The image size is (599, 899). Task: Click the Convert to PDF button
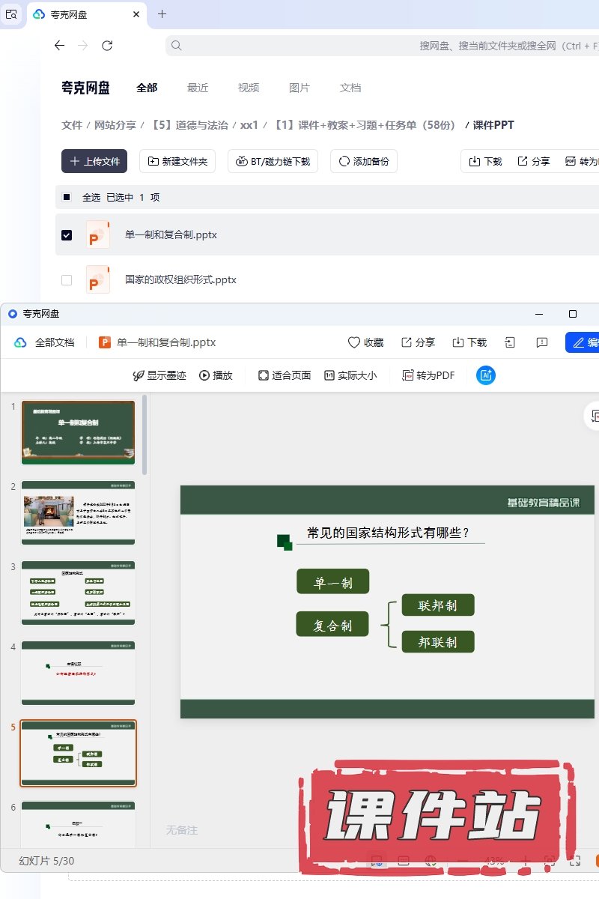click(428, 375)
